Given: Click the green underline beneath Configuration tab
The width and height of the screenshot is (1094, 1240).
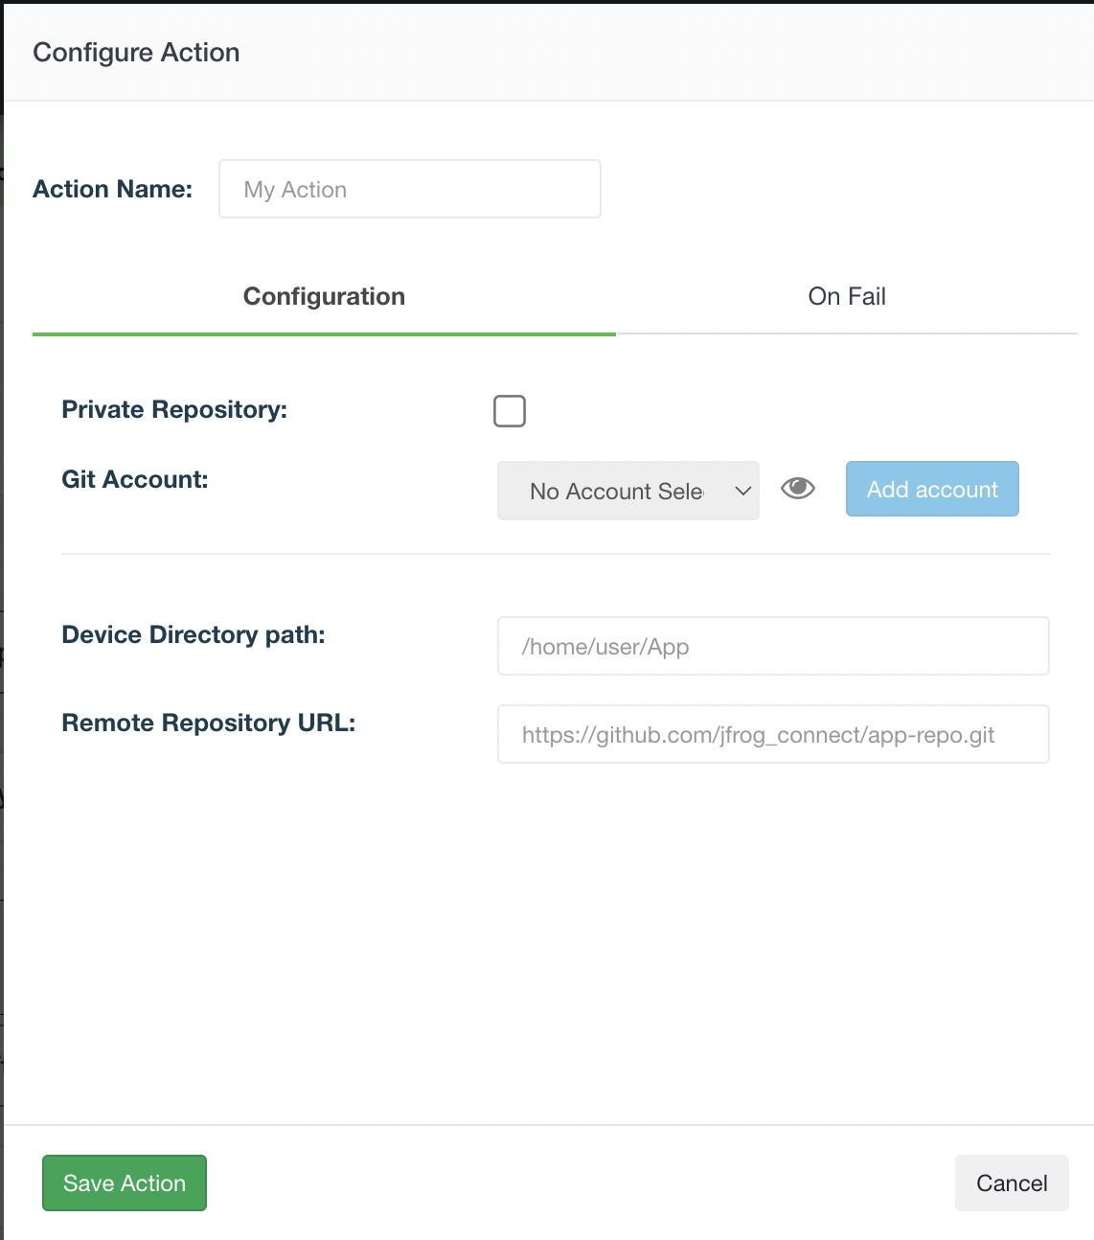Looking at the screenshot, I should pyautogui.click(x=324, y=334).
